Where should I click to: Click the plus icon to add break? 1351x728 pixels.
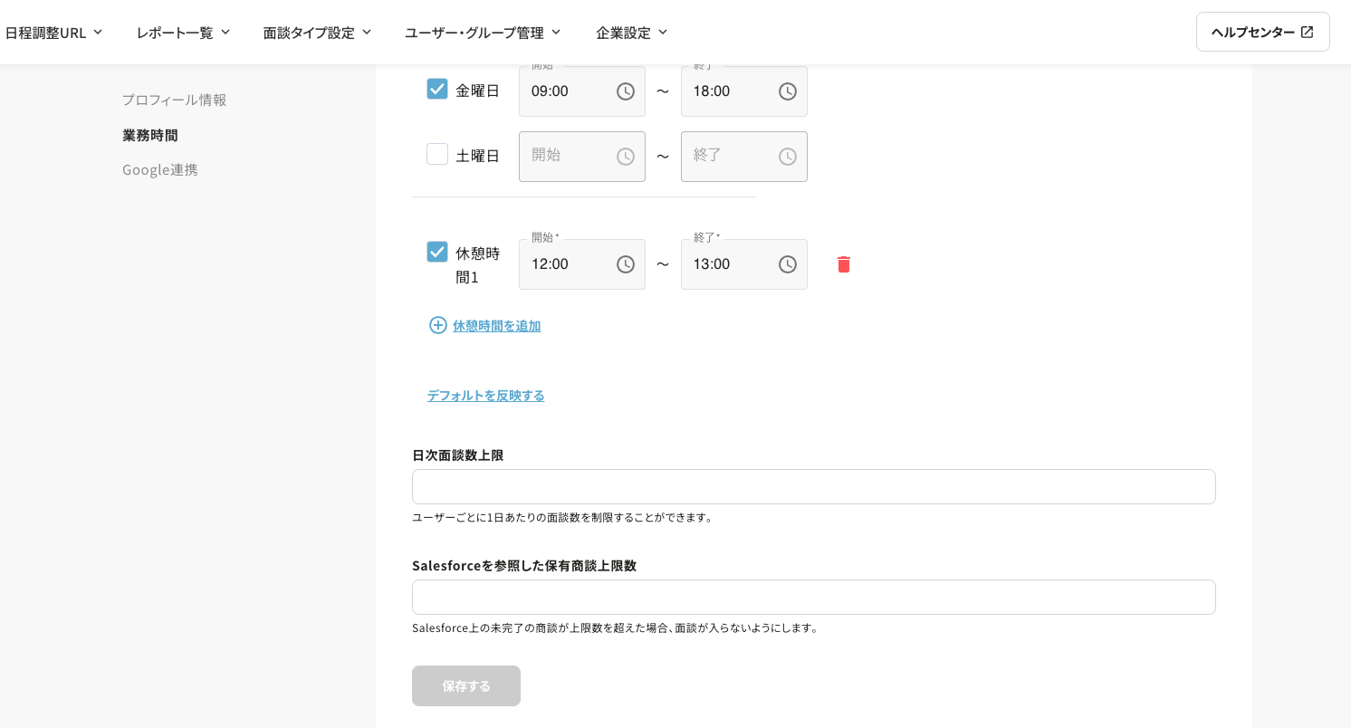(x=438, y=325)
